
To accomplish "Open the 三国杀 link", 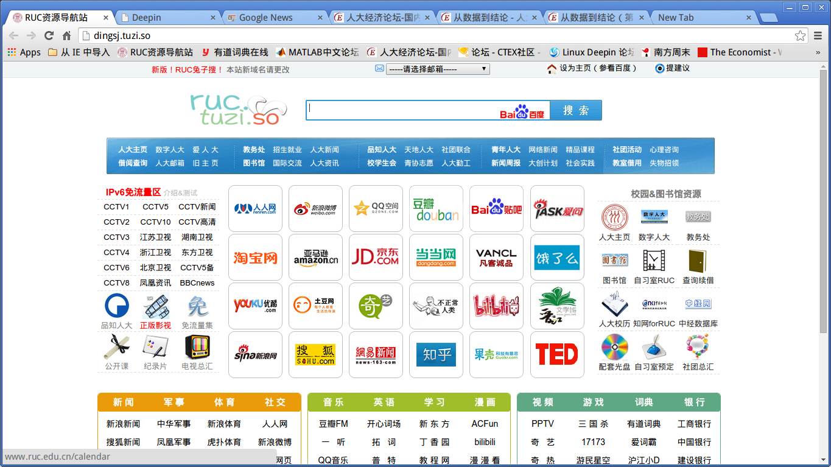I will (x=593, y=424).
